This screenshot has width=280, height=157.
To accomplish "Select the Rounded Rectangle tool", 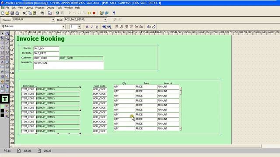I will pos(2,57).
